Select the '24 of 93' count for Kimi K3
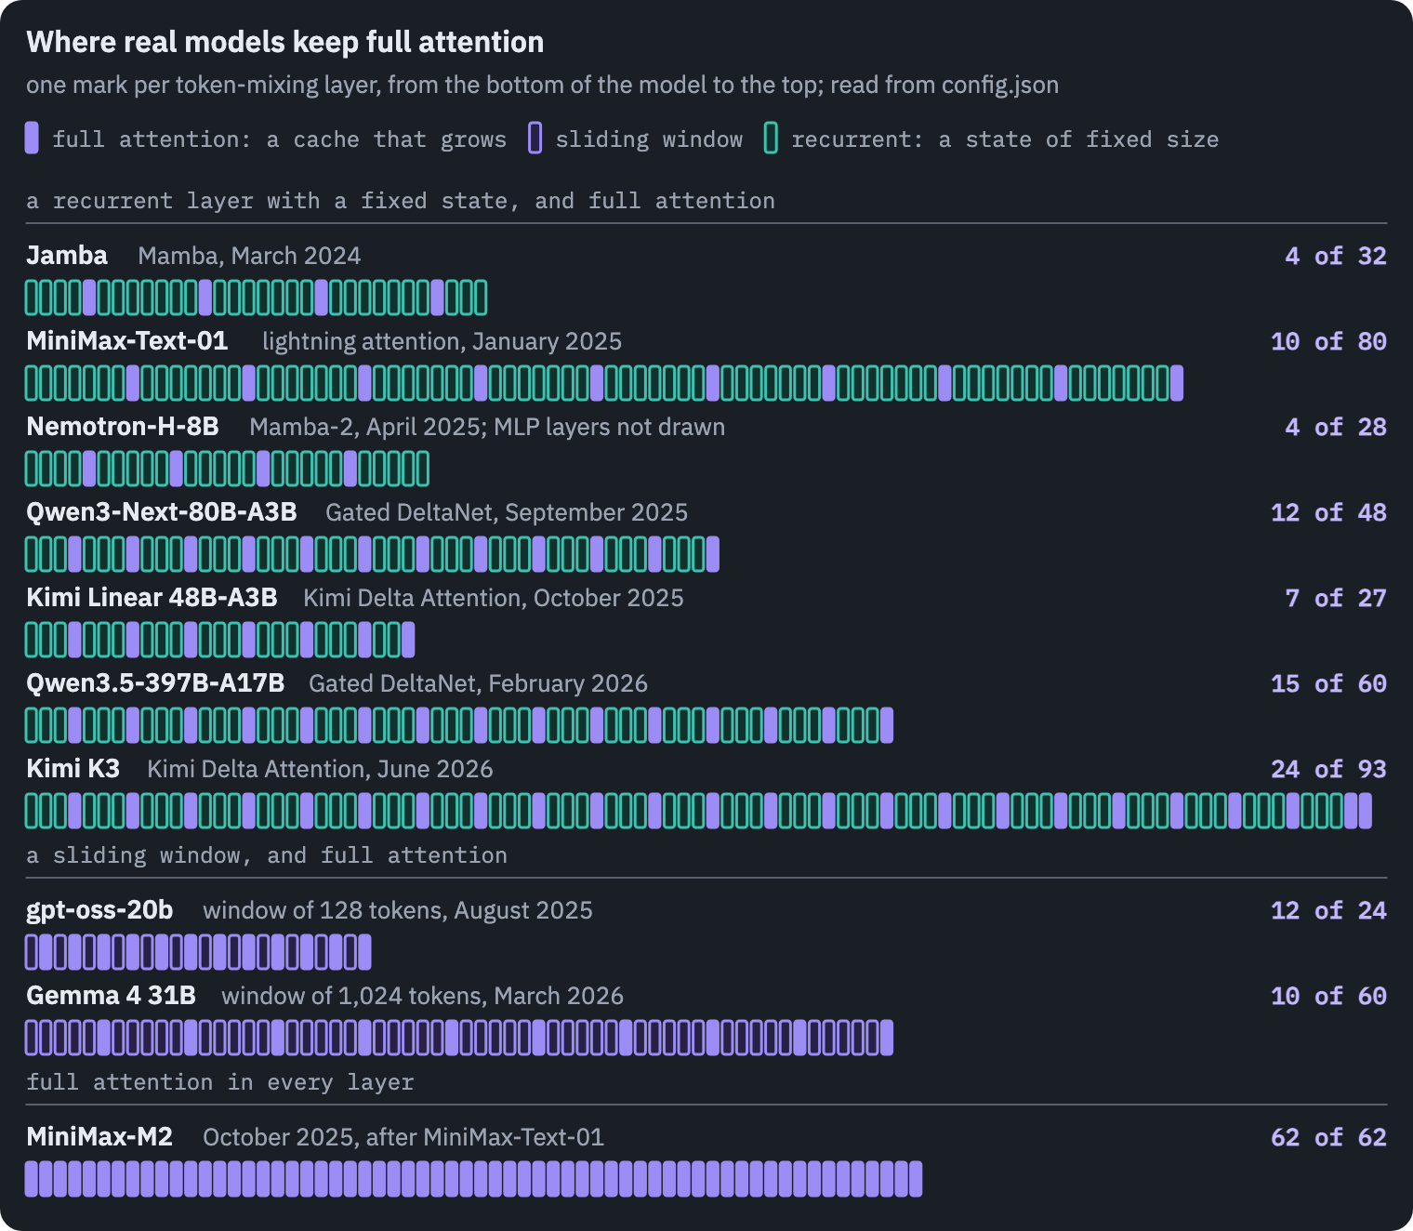Image resolution: width=1413 pixels, height=1231 pixels. coord(1328,769)
